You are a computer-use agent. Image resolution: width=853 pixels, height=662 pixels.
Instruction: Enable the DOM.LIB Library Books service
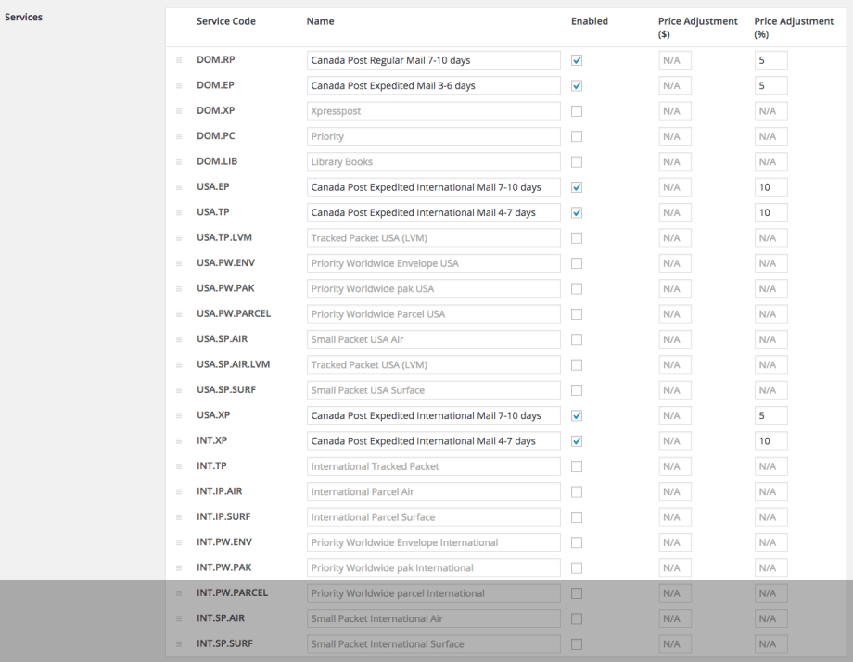(577, 162)
